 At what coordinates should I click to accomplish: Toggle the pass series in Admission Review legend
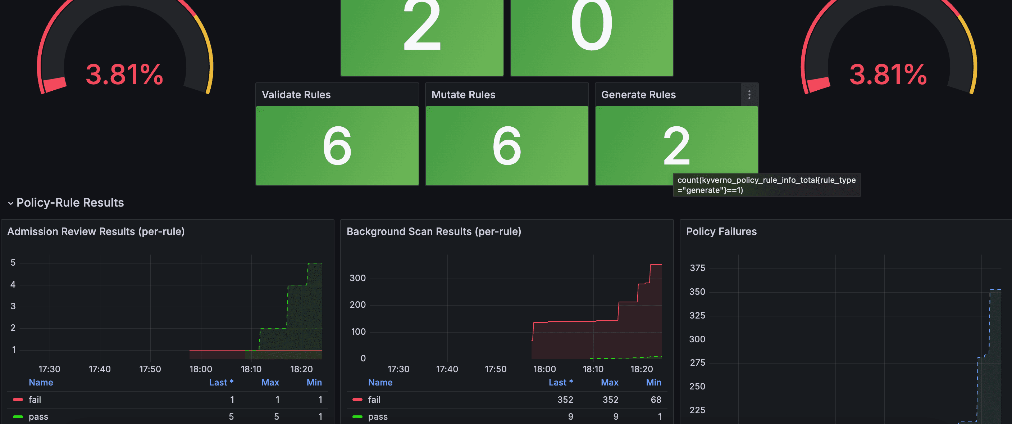pyautogui.click(x=38, y=416)
